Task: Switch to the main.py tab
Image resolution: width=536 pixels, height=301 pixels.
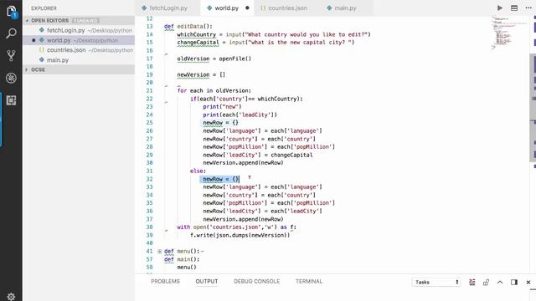Action: [345, 8]
